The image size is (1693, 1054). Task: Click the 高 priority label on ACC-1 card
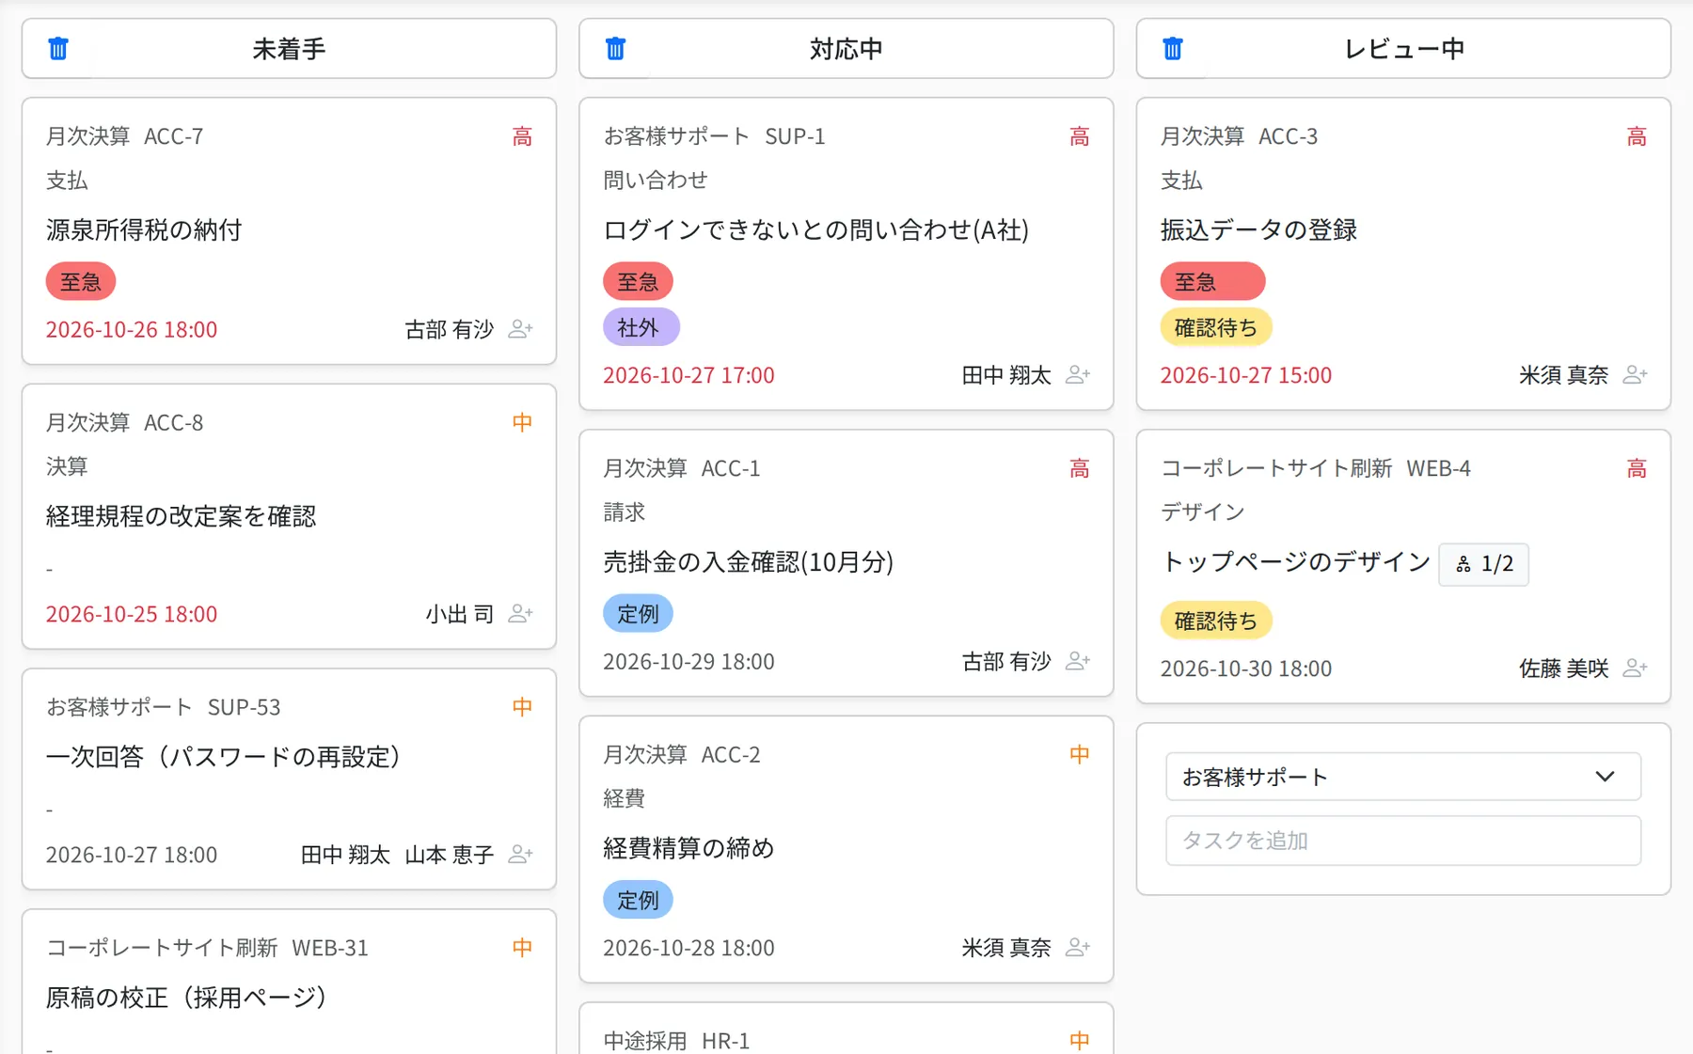(x=1079, y=468)
